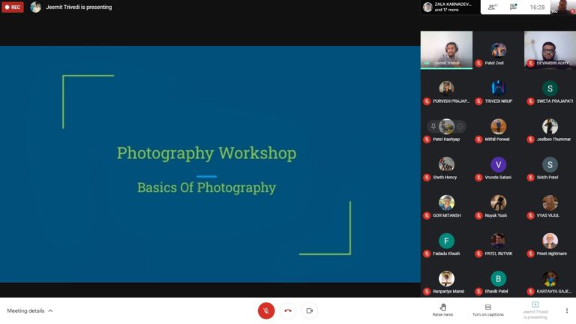Click muted mic icon beside Mithil Porwal
This screenshot has width=576, height=324.
478,139
